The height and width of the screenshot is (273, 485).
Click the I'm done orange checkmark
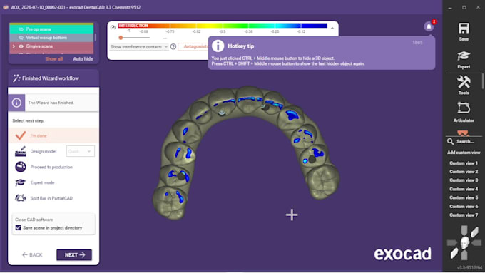[21, 135]
